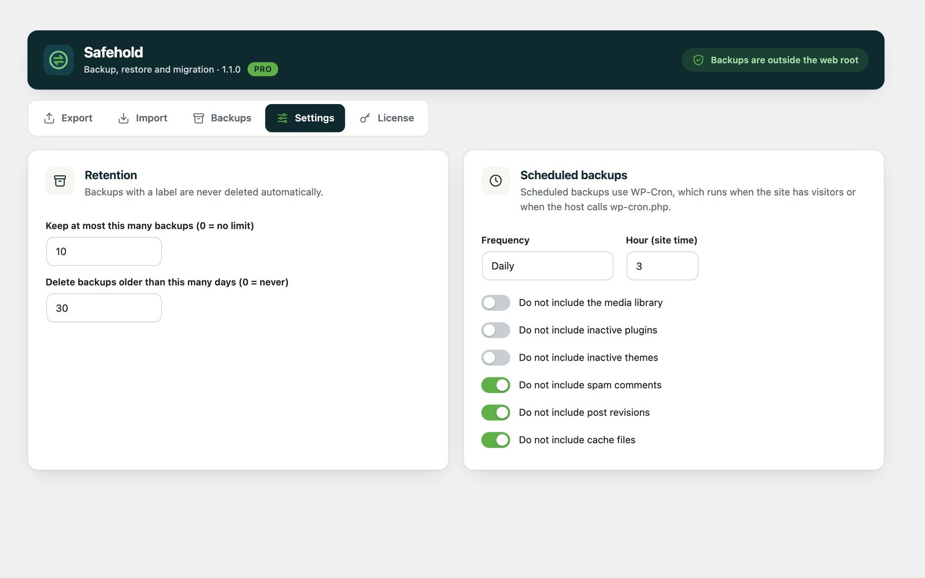The image size is (925, 578).
Task: Click the Safehold logo icon
Action: click(x=58, y=60)
